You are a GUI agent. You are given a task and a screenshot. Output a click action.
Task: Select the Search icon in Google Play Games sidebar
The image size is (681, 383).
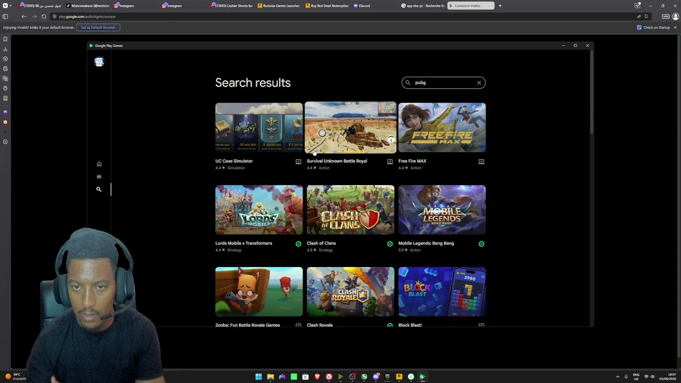coord(99,189)
